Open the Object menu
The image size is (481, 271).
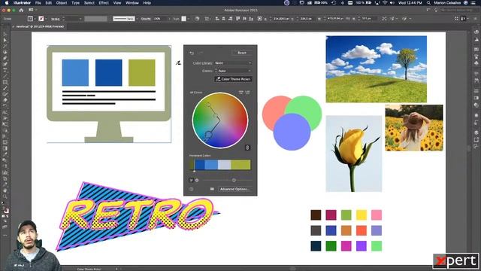(x=62, y=3)
